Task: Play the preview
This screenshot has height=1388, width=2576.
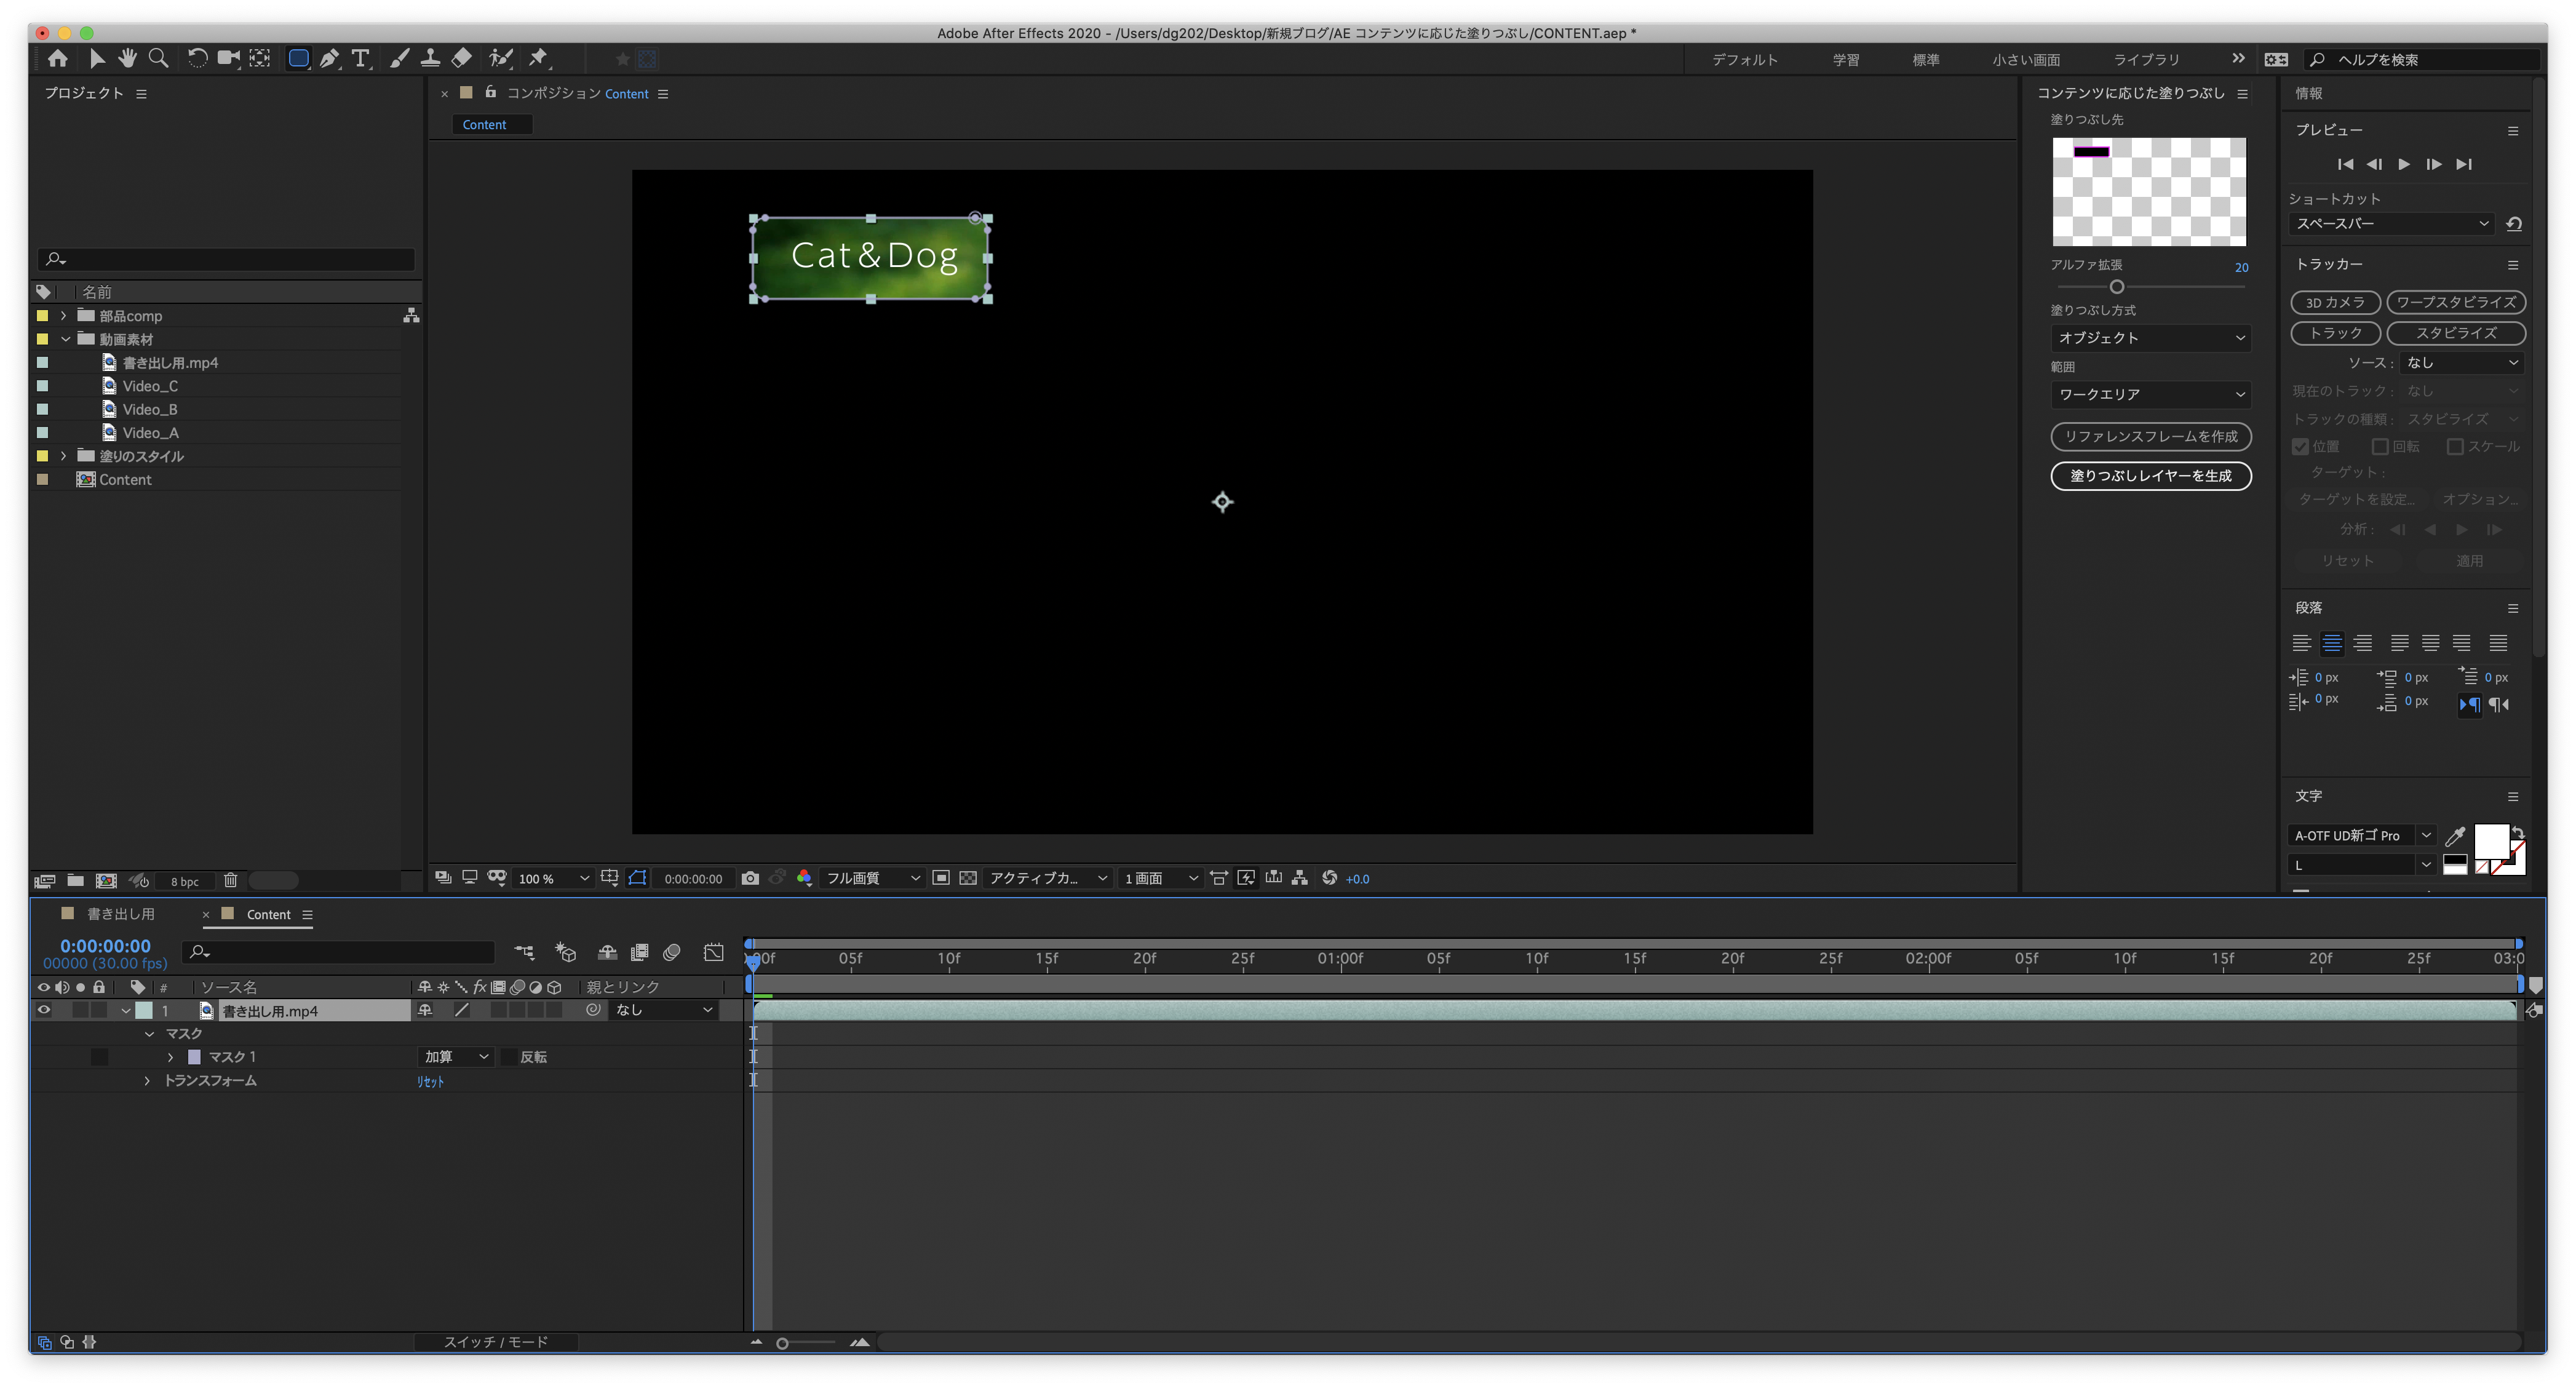Action: tap(2404, 164)
